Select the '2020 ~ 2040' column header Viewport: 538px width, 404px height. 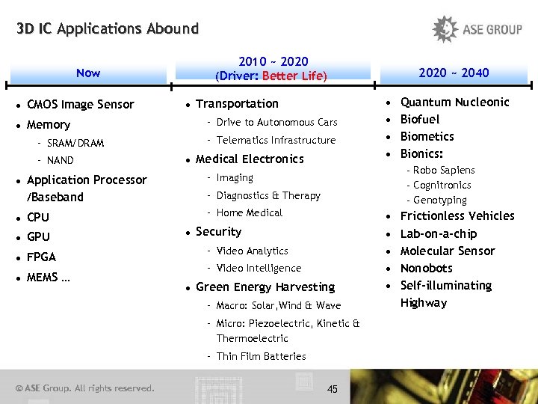(454, 73)
